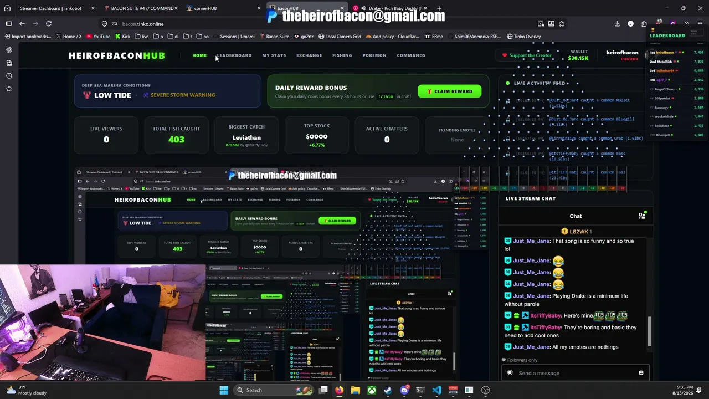The width and height of the screenshot is (709, 399).
Task: Open go2rtc bookmark
Action: click(x=304, y=37)
